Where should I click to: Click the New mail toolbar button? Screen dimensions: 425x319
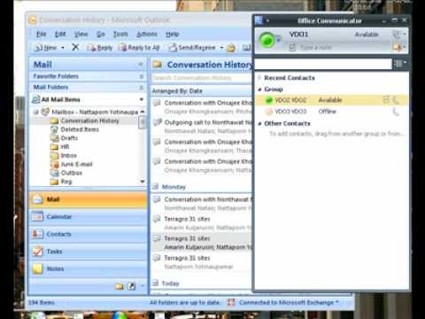coord(46,47)
